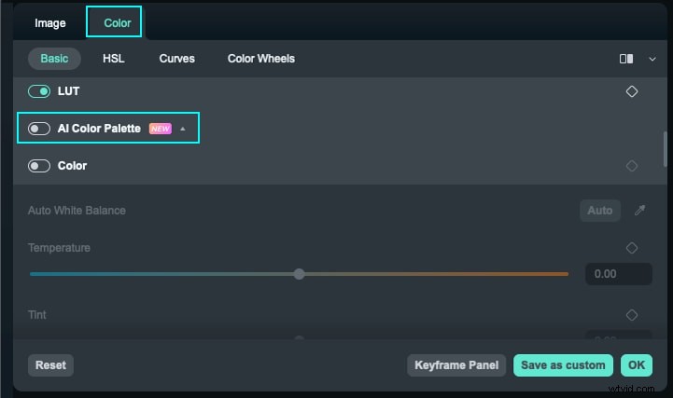Click the Tint keyframe diamond icon

[632, 315]
